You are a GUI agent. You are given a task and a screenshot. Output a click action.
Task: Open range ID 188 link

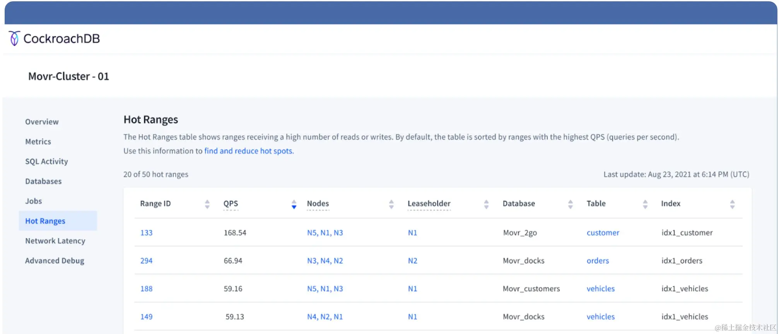coord(146,289)
